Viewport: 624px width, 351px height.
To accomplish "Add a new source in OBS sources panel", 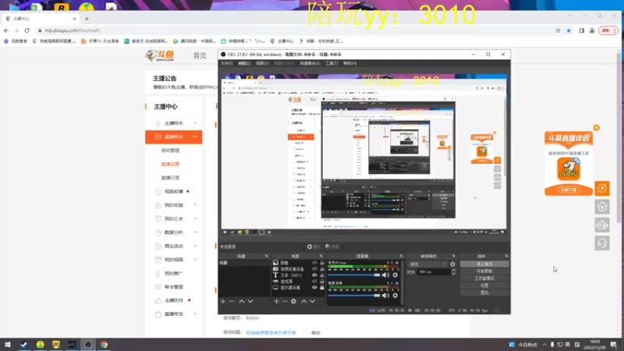I will [x=276, y=301].
